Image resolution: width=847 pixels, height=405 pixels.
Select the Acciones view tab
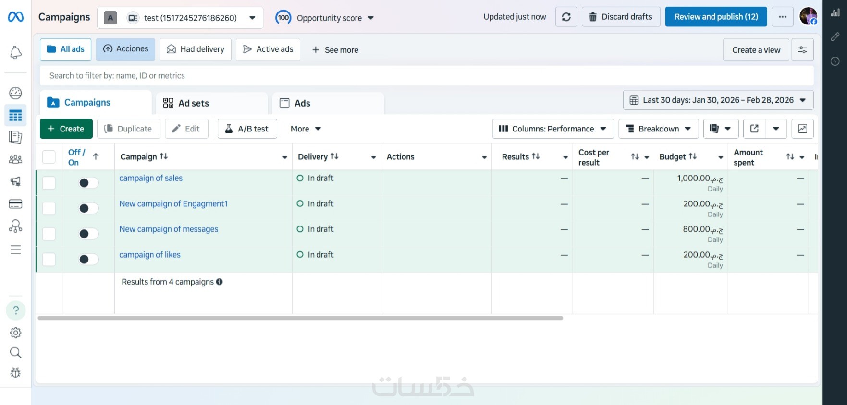click(125, 49)
